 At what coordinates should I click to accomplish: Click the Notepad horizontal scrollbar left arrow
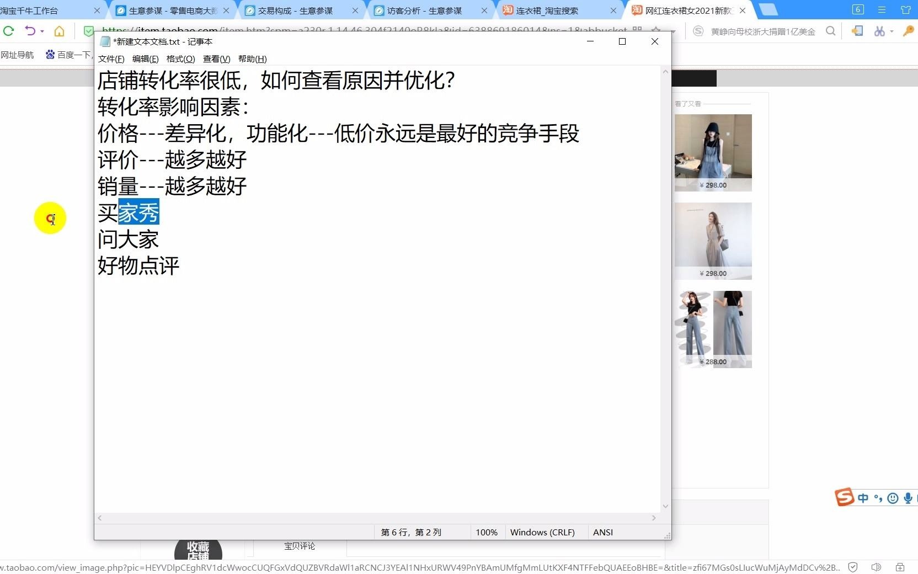tap(100, 518)
